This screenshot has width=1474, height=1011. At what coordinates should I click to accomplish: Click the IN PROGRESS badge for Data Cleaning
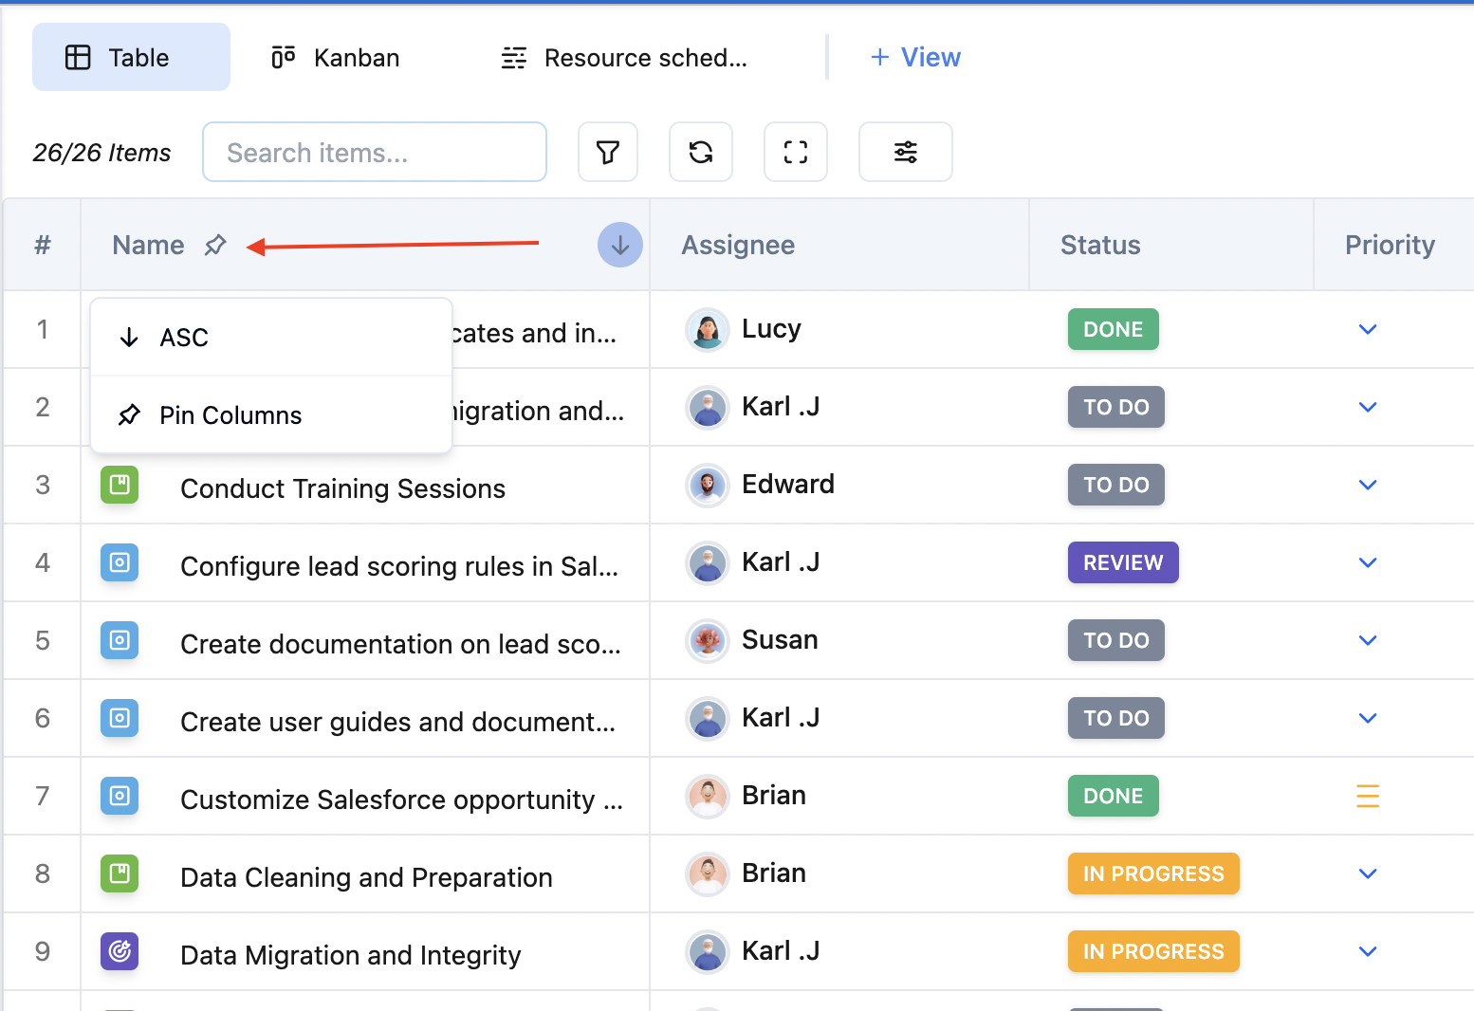1152,873
